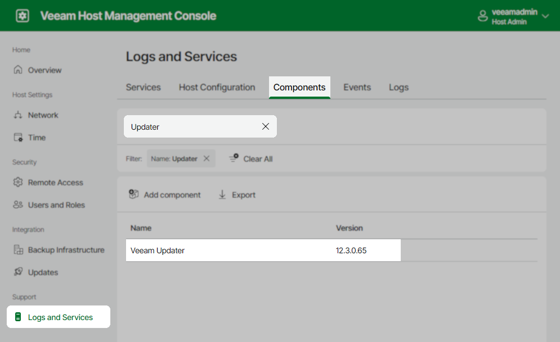The image size is (560, 342).
Task: Click the Updates rocket icon
Action: point(18,272)
